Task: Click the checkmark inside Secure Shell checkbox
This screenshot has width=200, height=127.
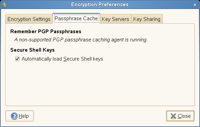Action: pyautogui.click(x=17, y=59)
